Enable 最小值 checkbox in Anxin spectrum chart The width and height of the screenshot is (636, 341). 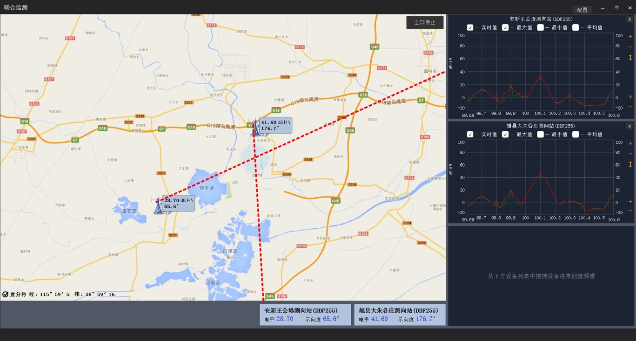pyautogui.click(x=540, y=28)
